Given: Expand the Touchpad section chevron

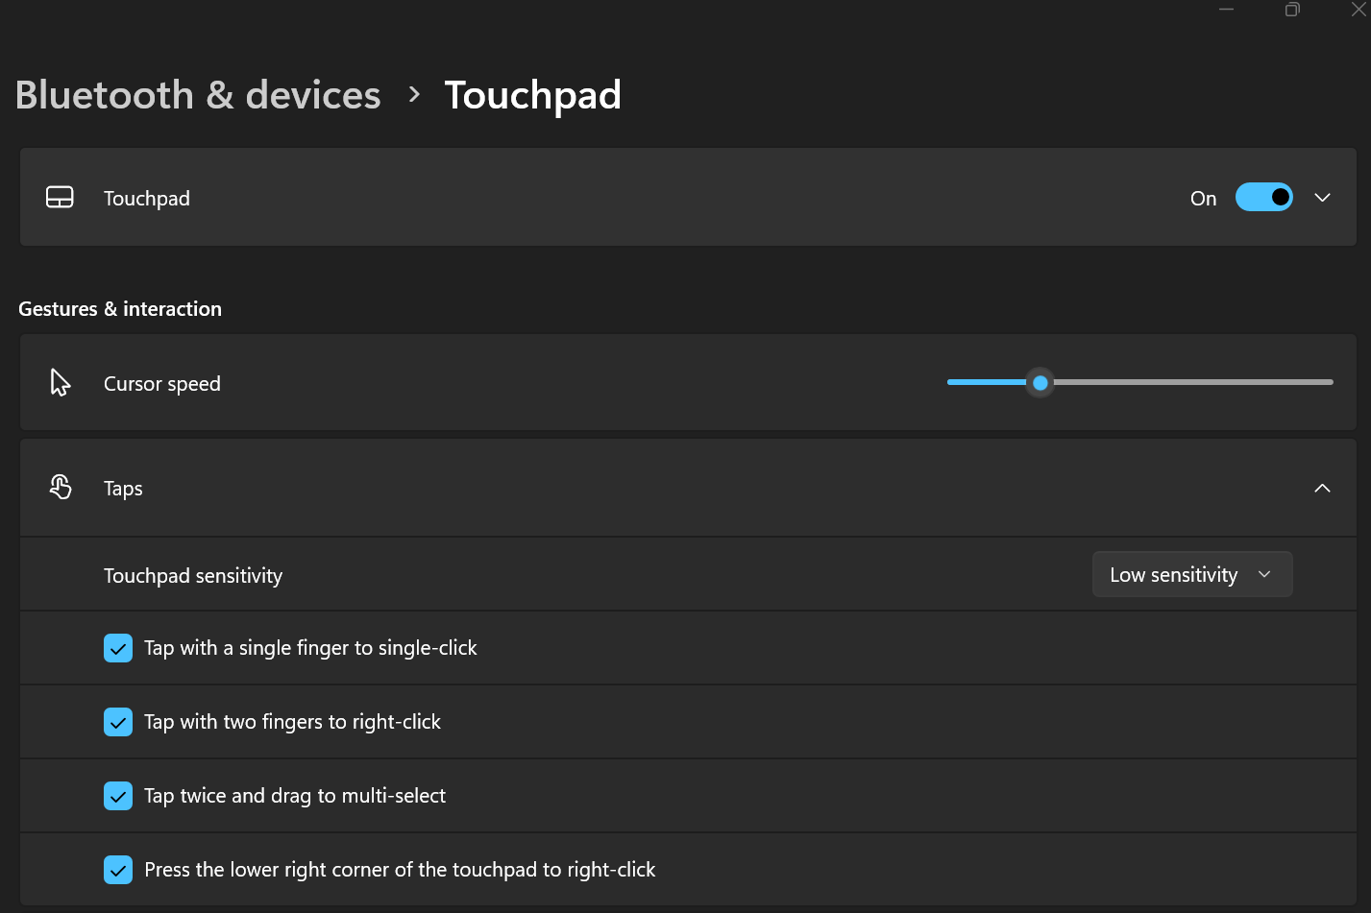Looking at the screenshot, I should click(x=1322, y=198).
